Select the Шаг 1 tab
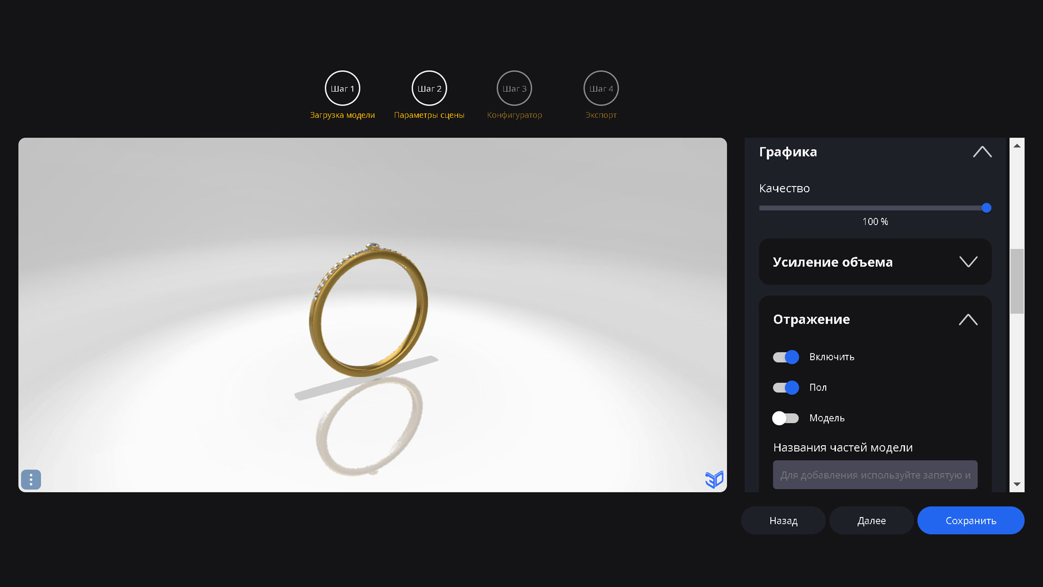Image resolution: width=1043 pixels, height=587 pixels. (342, 88)
